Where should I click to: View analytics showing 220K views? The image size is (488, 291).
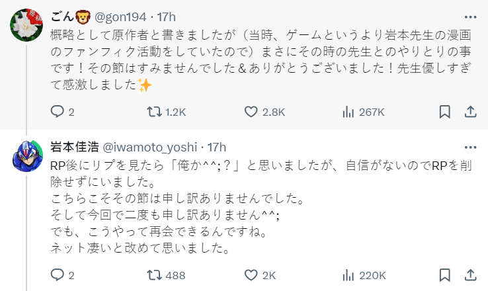[348, 274]
